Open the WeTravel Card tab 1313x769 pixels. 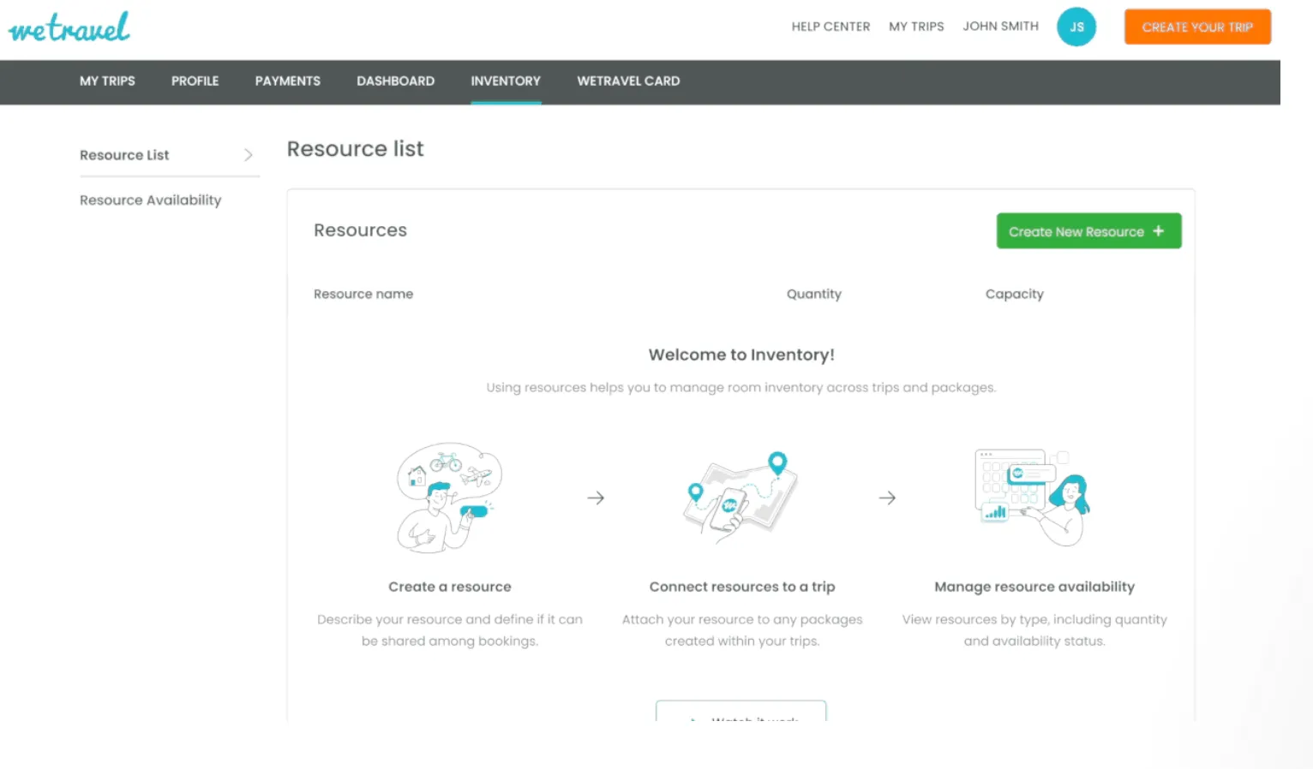pos(628,81)
